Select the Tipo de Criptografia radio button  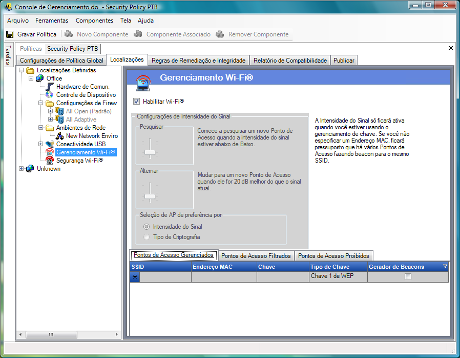tap(147, 237)
